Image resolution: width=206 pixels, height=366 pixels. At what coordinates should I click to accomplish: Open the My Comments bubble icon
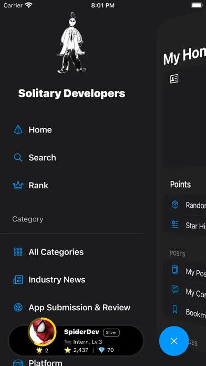(175, 289)
